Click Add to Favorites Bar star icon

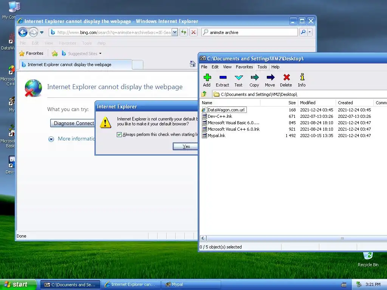coord(55,53)
